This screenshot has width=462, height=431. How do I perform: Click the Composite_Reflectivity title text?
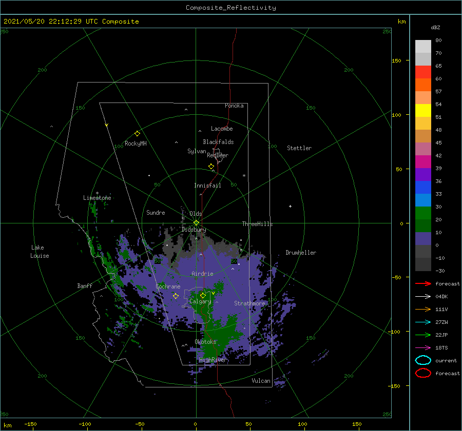231,8
